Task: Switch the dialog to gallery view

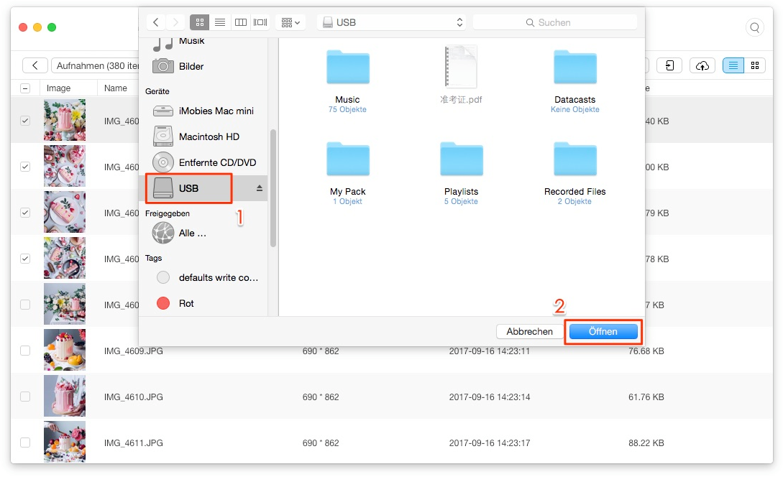Action: [260, 22]
